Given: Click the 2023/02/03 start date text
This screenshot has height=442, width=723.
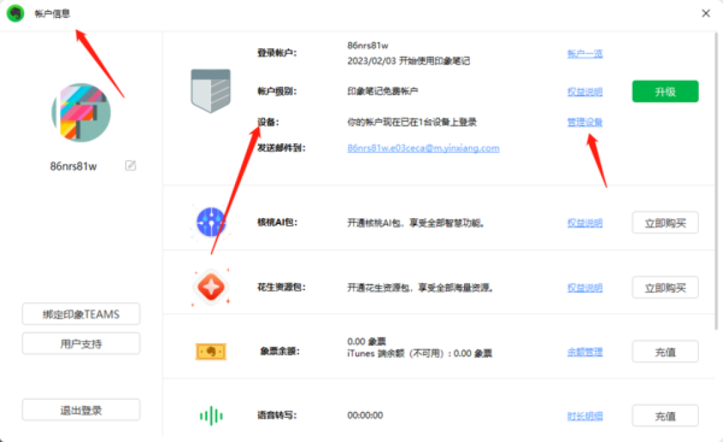Looking at the screenshot, I should (408, 61).
